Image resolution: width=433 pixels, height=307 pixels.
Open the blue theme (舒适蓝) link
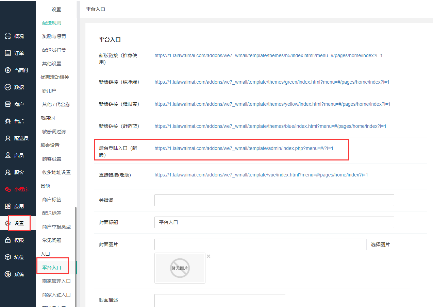pyautogui.click(x=270, y=126)
